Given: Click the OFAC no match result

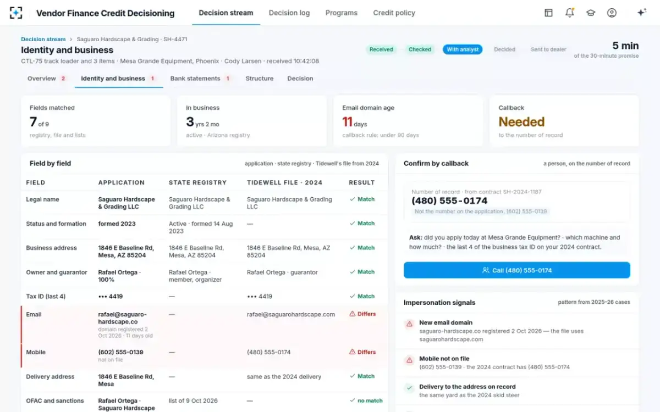Looking at the screenshot, I should click(366, 400).
